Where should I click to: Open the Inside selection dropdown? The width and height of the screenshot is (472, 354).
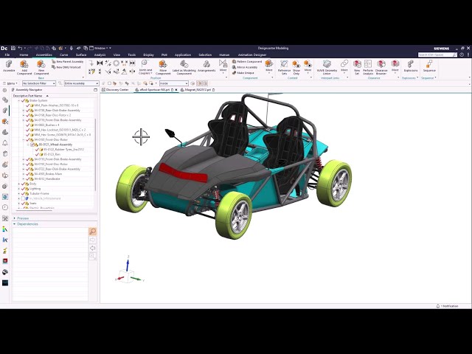pyautogui.click(x=174, y=83)
